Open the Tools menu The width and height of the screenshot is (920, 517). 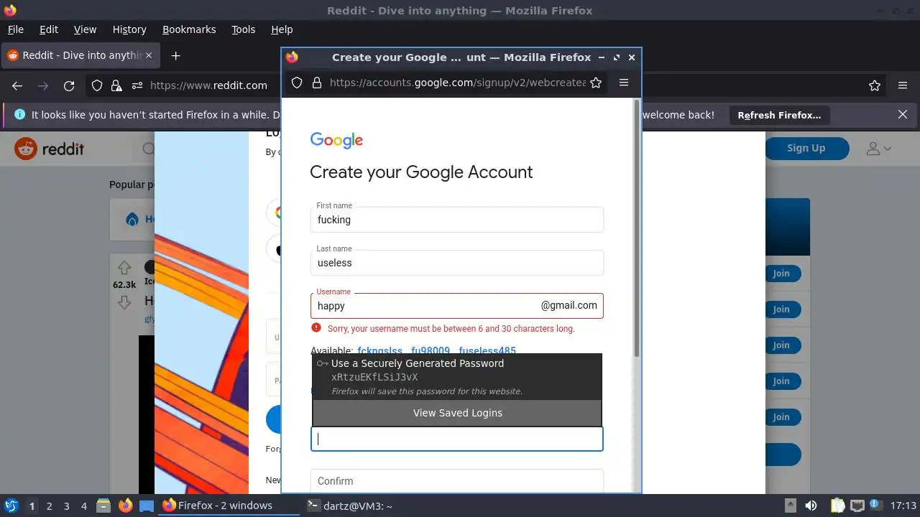point(243,29)
